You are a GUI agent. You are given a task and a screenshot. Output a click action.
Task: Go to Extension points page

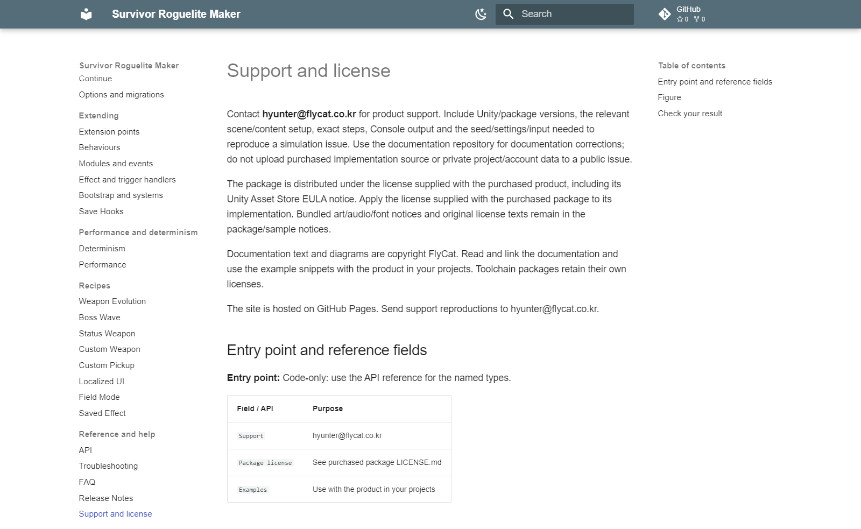[x=109, y=132]
